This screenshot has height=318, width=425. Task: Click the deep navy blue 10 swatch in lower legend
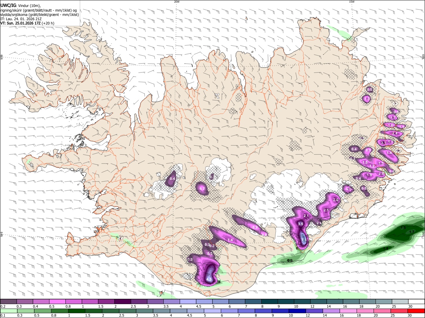pyautogui.click(x=297, y=311)
